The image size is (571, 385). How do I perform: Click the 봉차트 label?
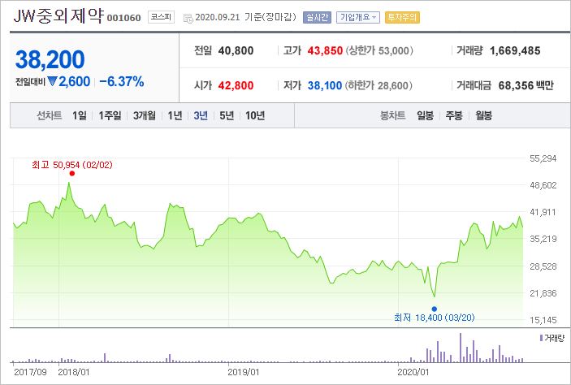(392, 115)
